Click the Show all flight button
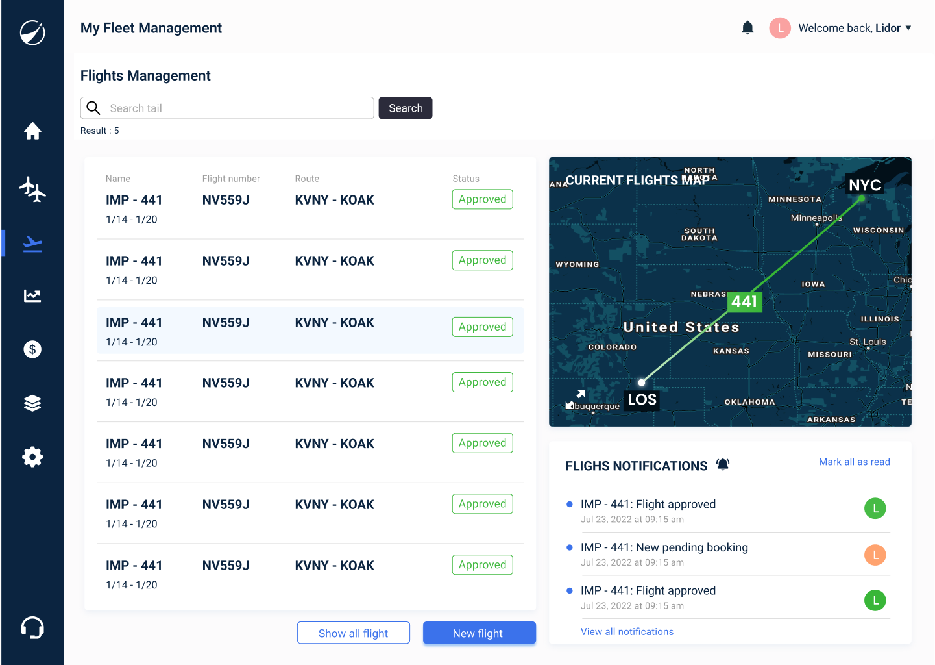The image size is (935, 665). pos(354,633)
